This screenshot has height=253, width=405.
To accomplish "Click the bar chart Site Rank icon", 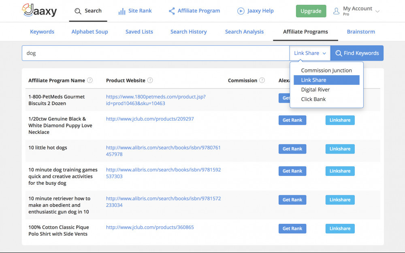I will tap(122, 11).
